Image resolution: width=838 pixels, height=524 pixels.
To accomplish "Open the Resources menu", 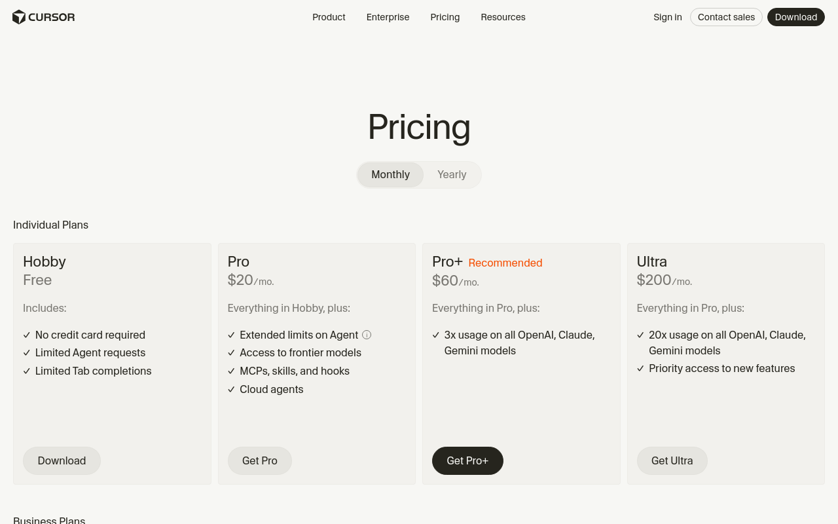I will click(503, 17).
